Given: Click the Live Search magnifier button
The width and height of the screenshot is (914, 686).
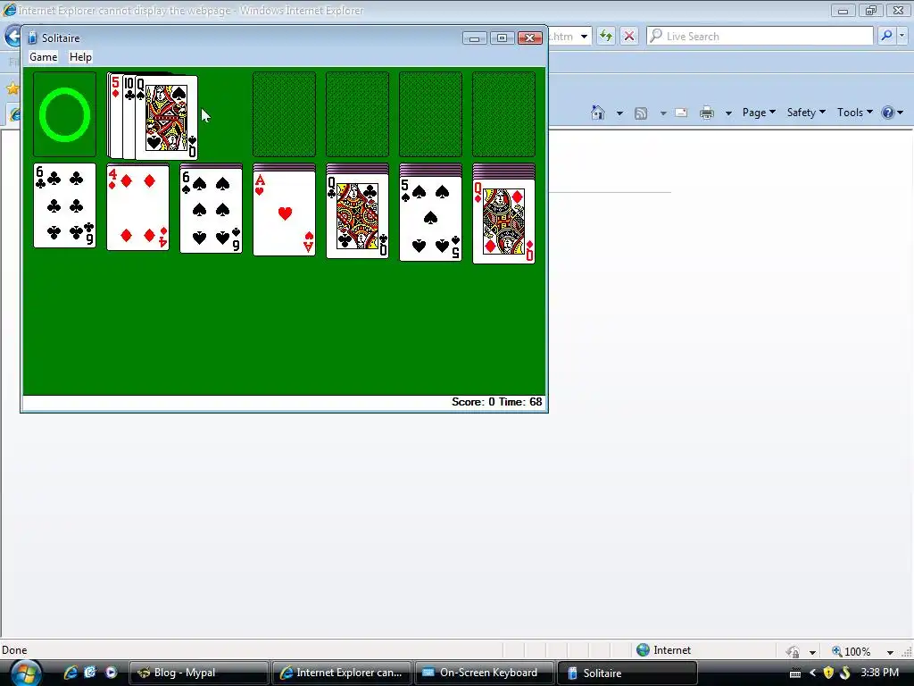Looking at the screenshot, I should pyautogui.click(x=886, y=36).
